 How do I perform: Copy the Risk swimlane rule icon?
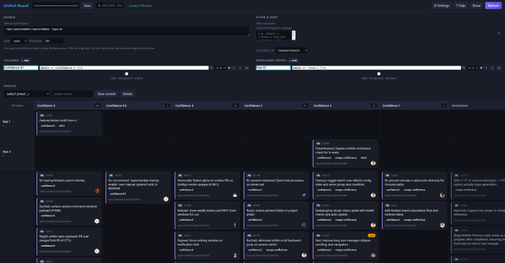pos(464,68)
